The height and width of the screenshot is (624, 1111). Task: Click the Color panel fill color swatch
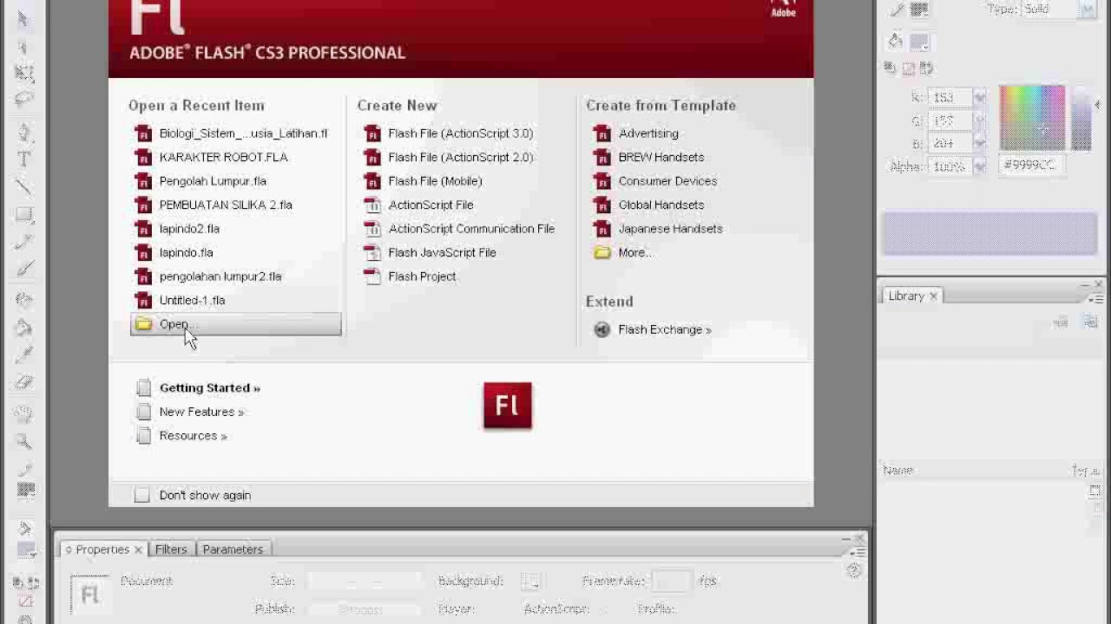click(919, 42)
